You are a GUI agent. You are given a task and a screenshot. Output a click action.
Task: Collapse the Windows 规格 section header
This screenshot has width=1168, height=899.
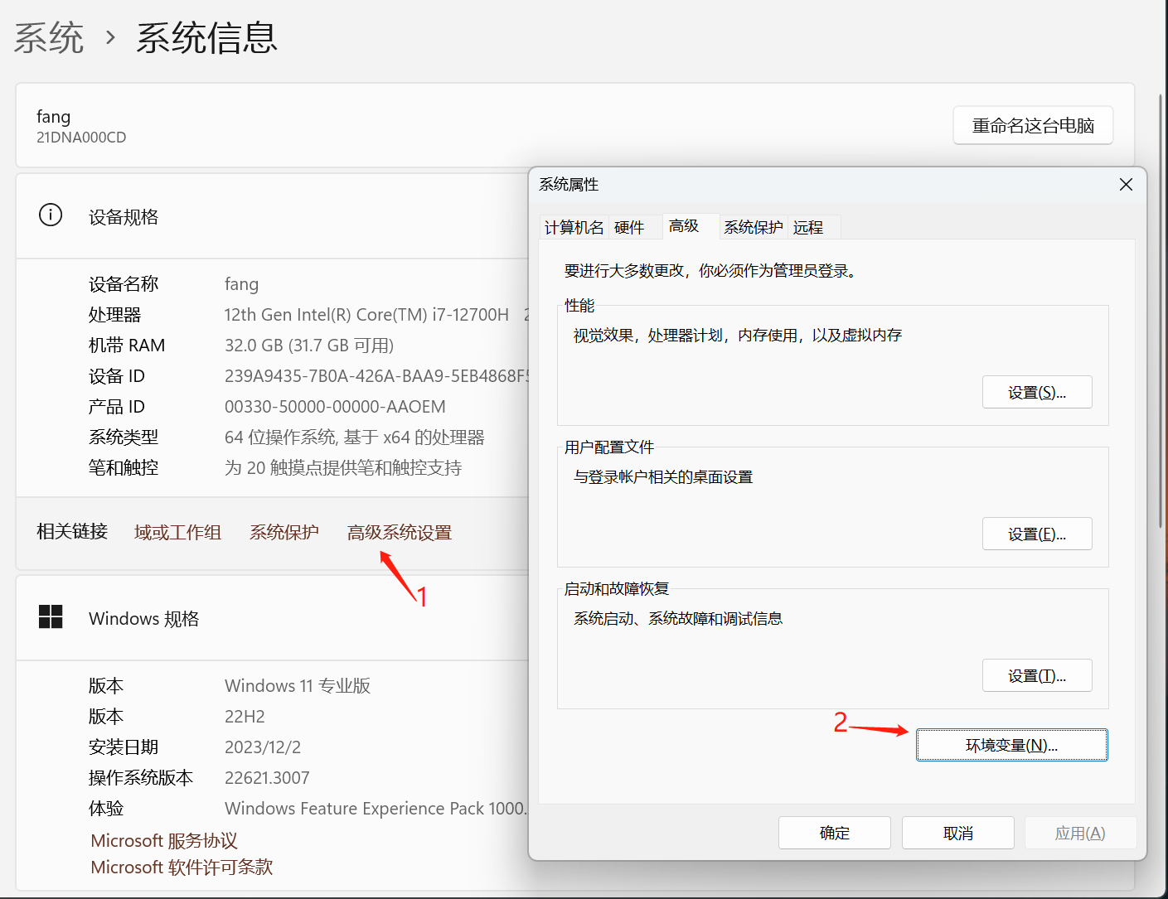point(274,618)
